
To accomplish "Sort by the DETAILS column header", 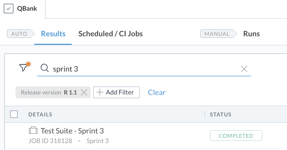I will (40, 115).
